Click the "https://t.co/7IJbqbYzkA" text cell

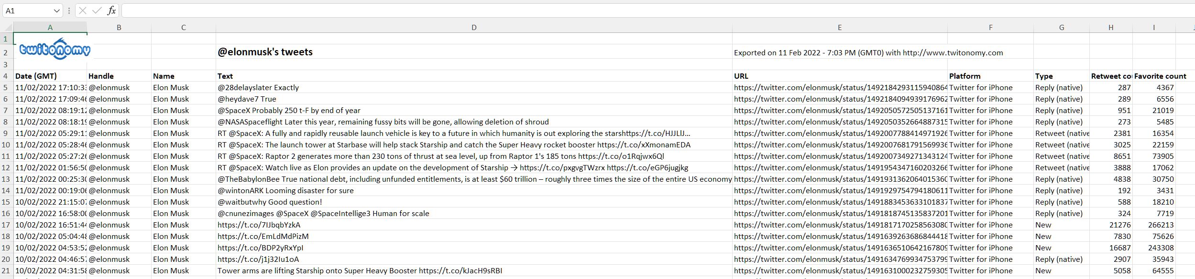pyautogui.click(x=474, y=225)
